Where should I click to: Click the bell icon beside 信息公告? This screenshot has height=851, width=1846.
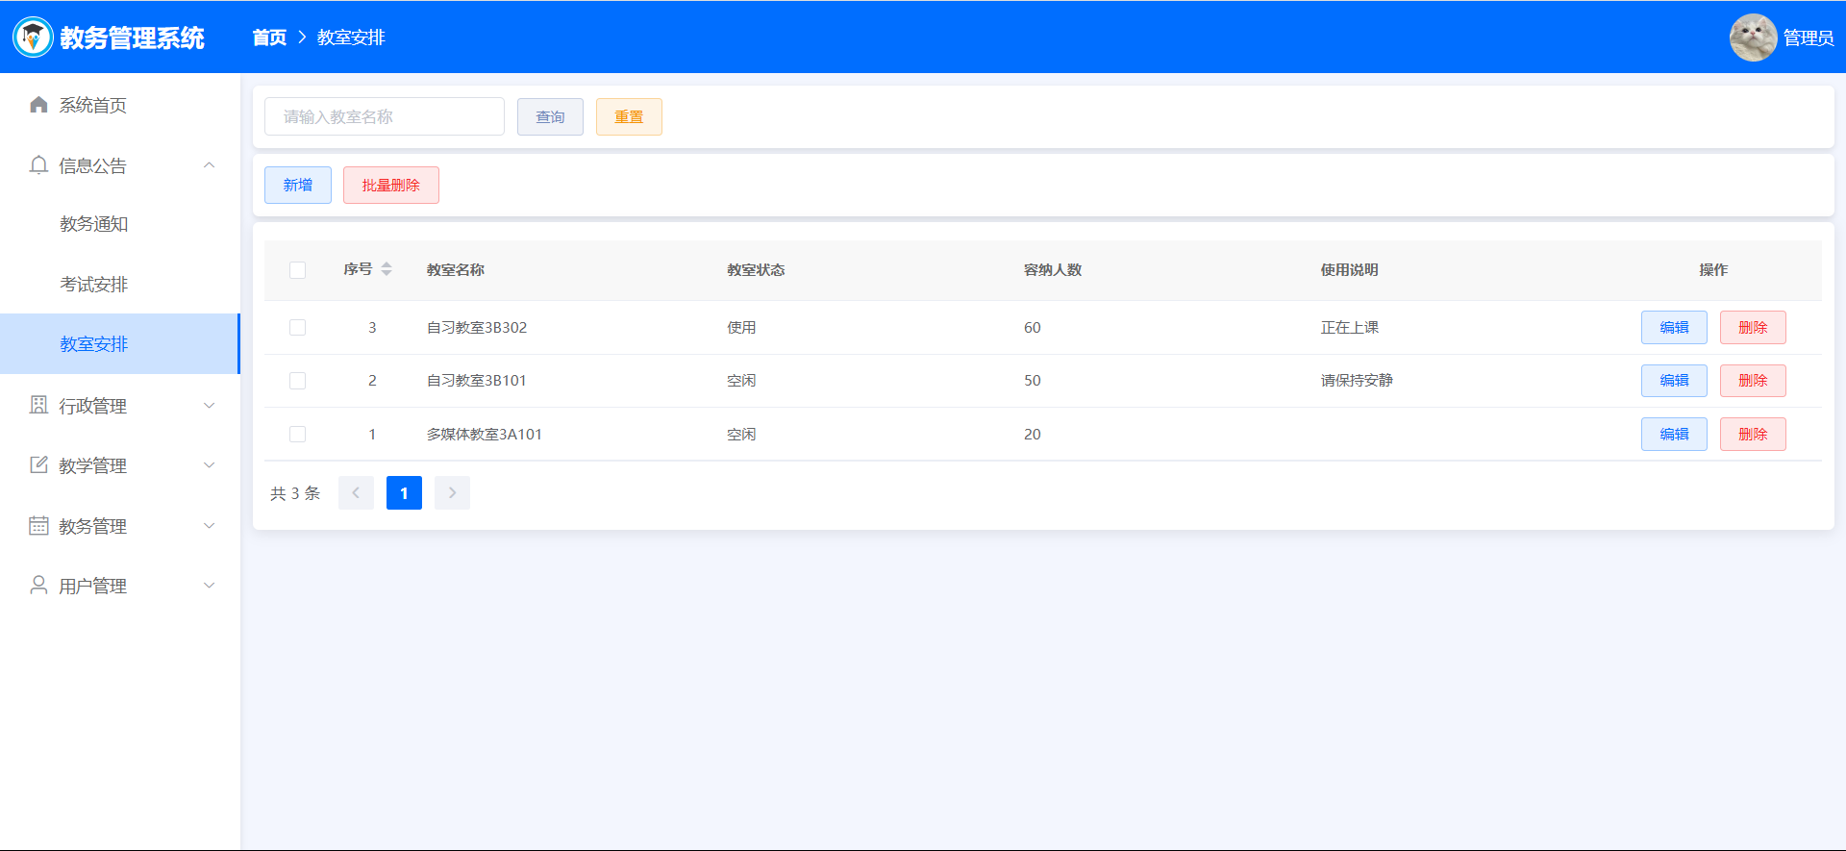click(38, 165)
